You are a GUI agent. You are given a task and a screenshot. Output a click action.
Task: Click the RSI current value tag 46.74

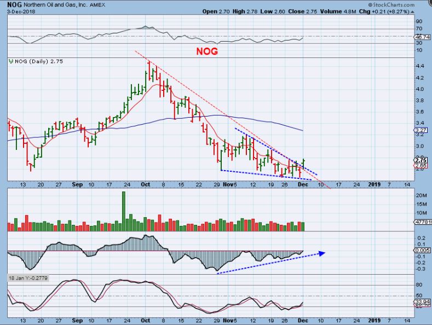tap(422, 37)
